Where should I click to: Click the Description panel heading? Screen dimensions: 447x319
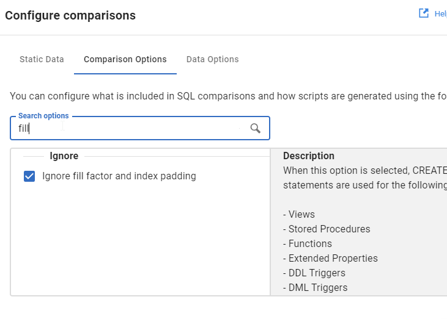point(309,156)
